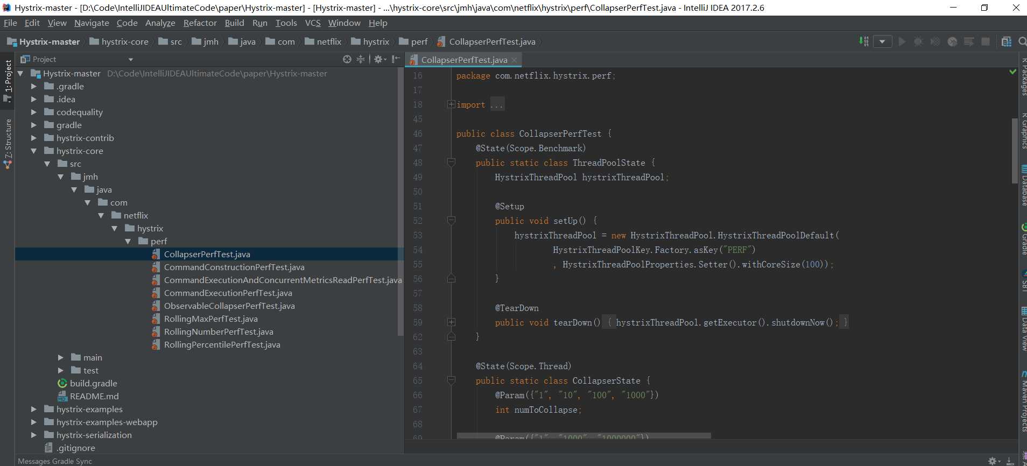This screenshot has width=1027, height=466.
Task: Hide the Messages Gradle Sync panel
Action: [x=1010, y=461]
